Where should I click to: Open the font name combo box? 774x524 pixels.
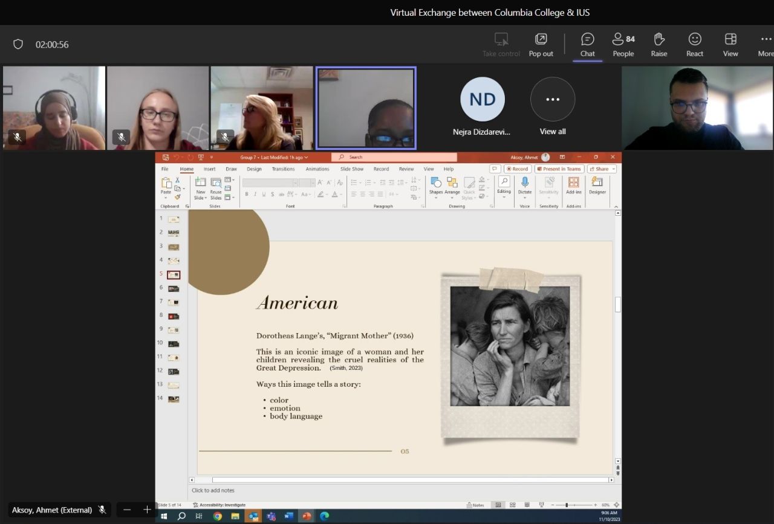pyautogui.click(x=270, y=183)
